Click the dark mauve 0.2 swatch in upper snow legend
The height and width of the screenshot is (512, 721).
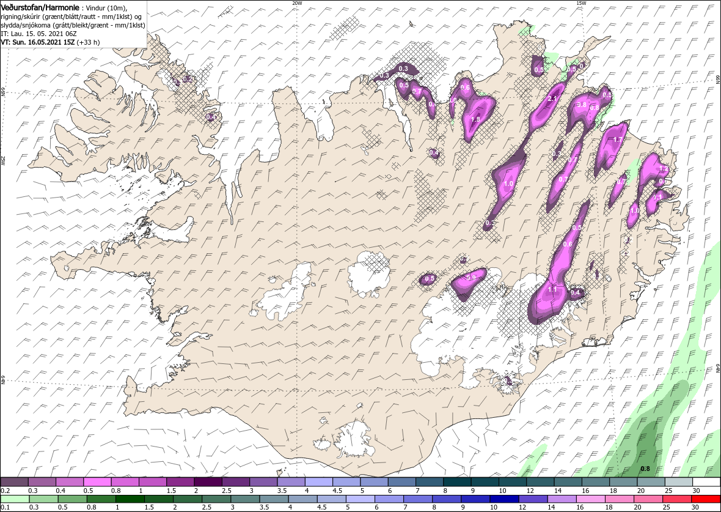[15, 481]
